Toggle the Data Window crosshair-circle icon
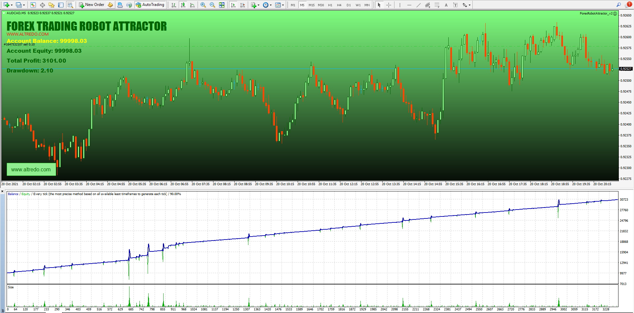Screen dimensions: 634x313 [42, 5]
